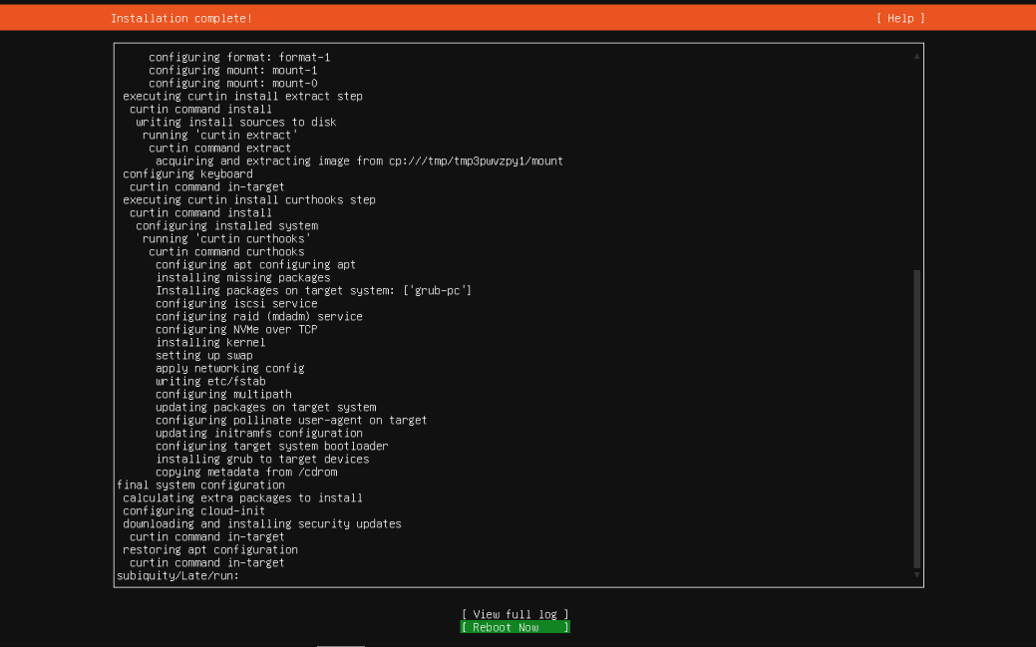Click the scrollbar down arrow

917,574
